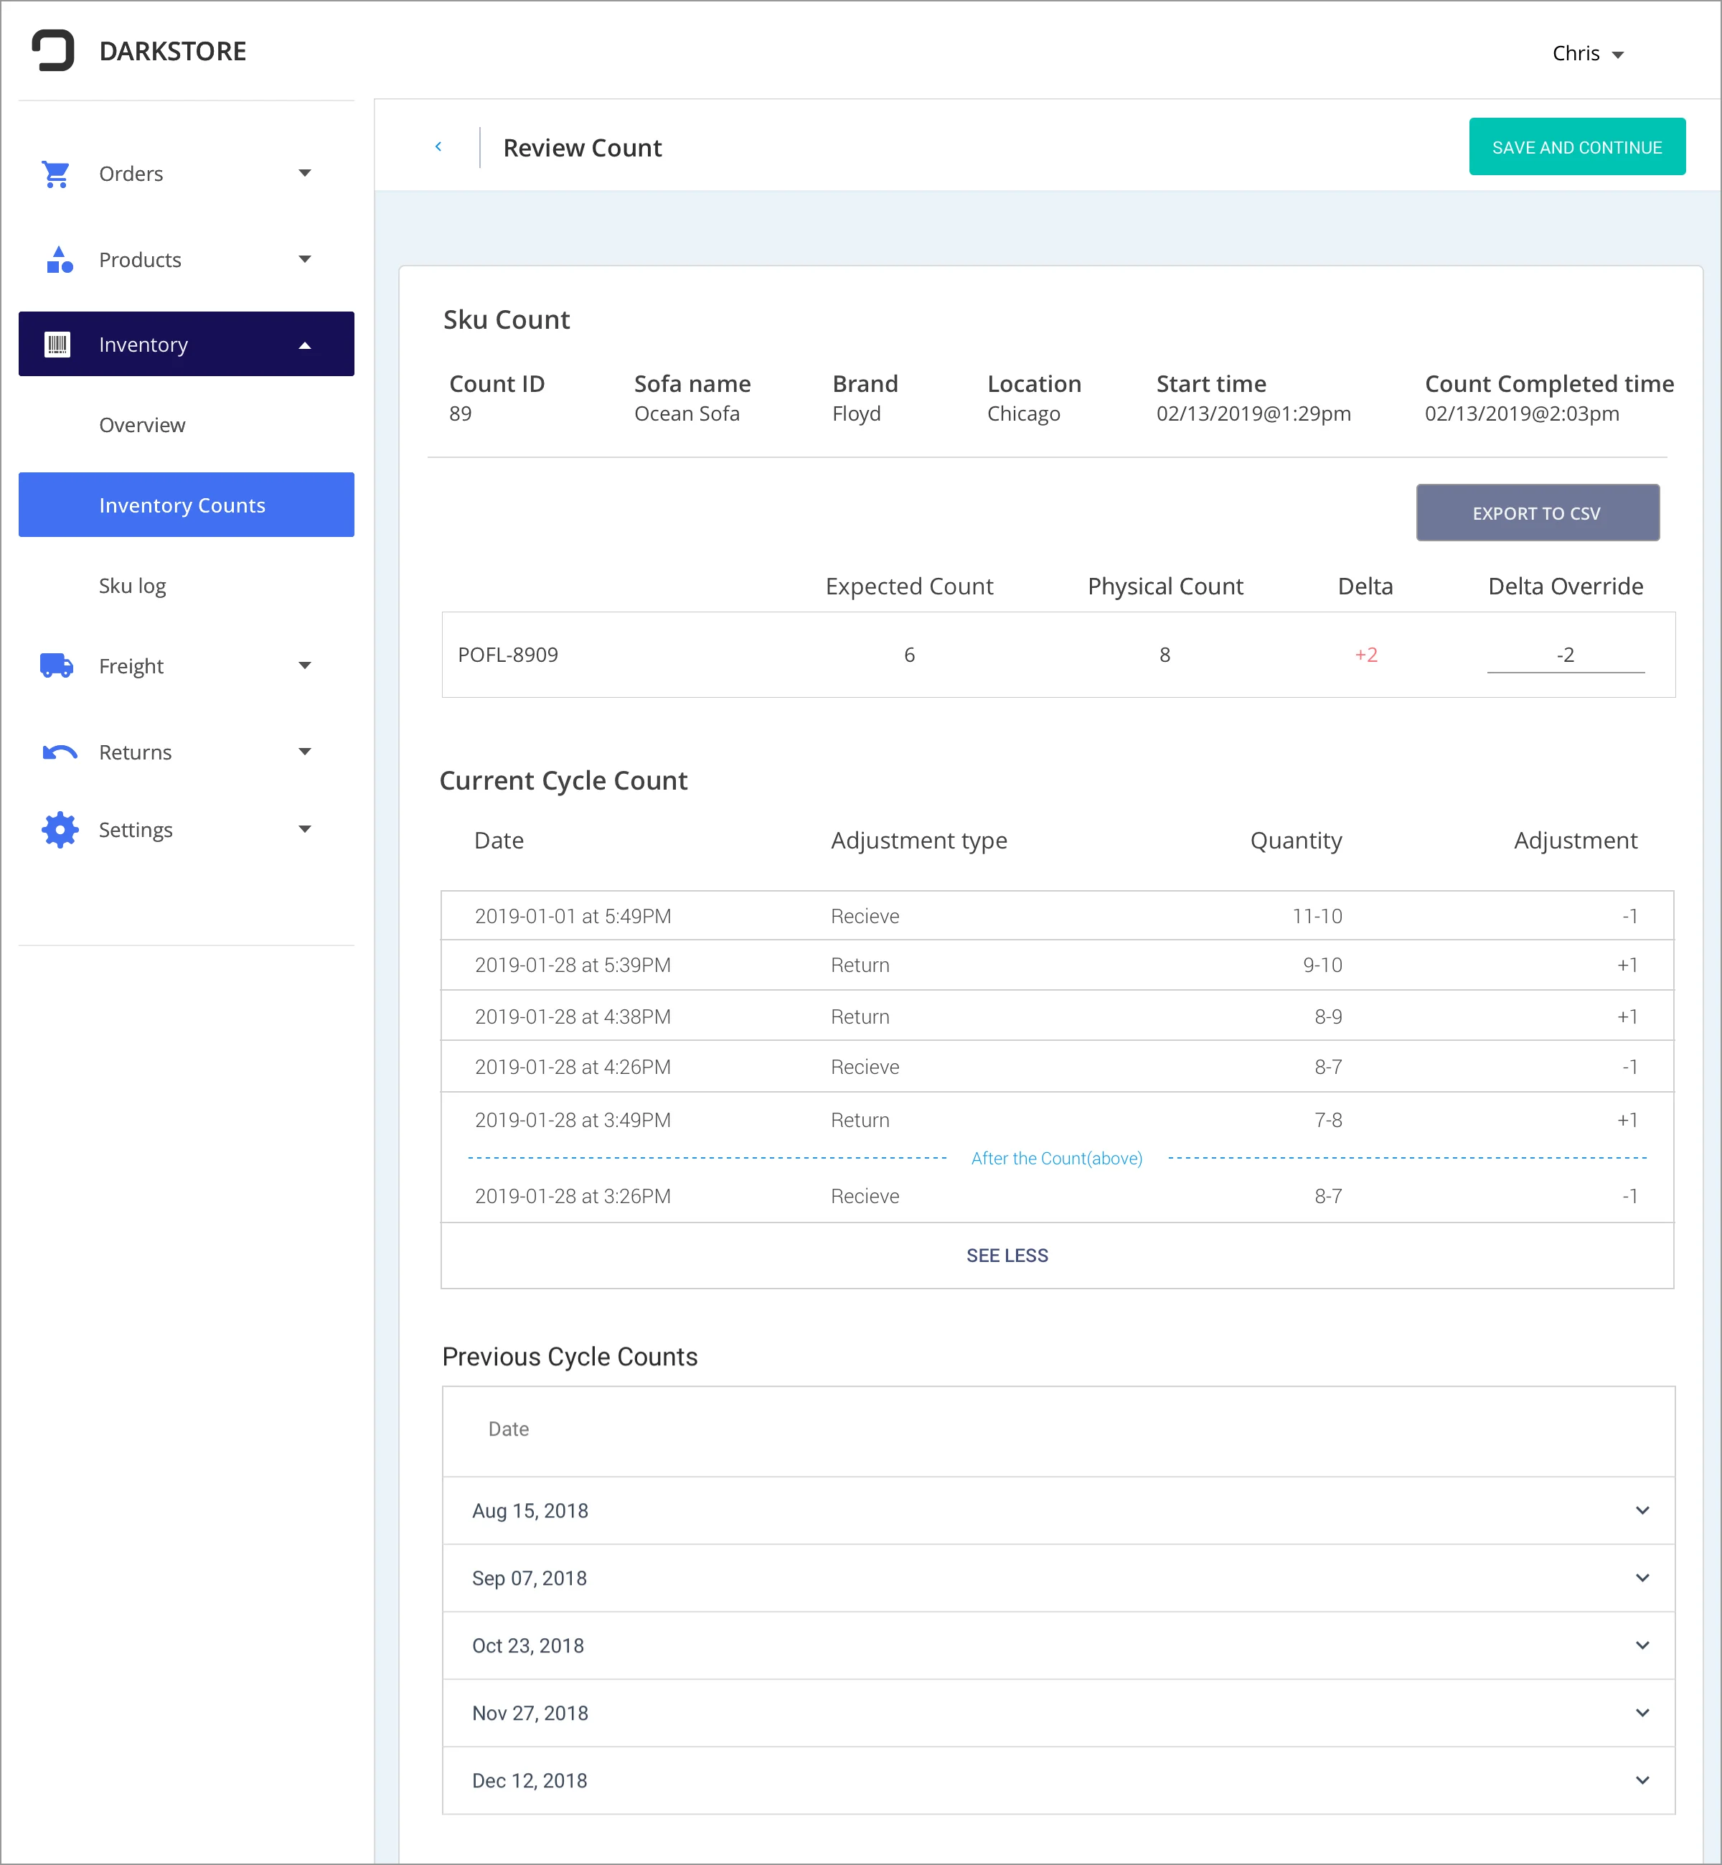Click the Darkstore logo icon
The image size is (1722, 1865).
[x=53, y=50]
